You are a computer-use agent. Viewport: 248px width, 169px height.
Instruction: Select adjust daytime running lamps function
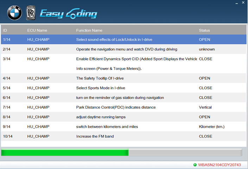click(123, 117)
